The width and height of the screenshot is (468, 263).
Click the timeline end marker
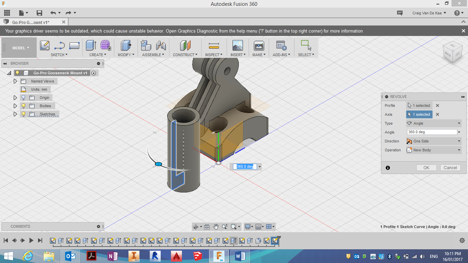(x=279, y=238)
